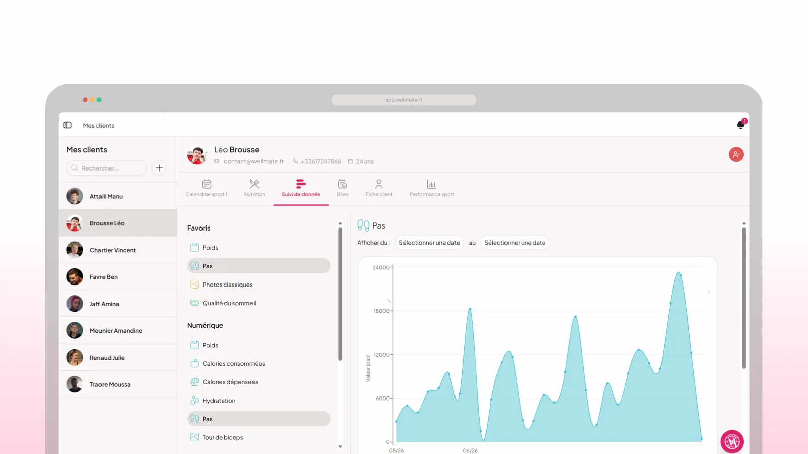Viewport: 808px width, 454px height.
Task: Switch to the Nutrition tab
Action: [255, 188]
